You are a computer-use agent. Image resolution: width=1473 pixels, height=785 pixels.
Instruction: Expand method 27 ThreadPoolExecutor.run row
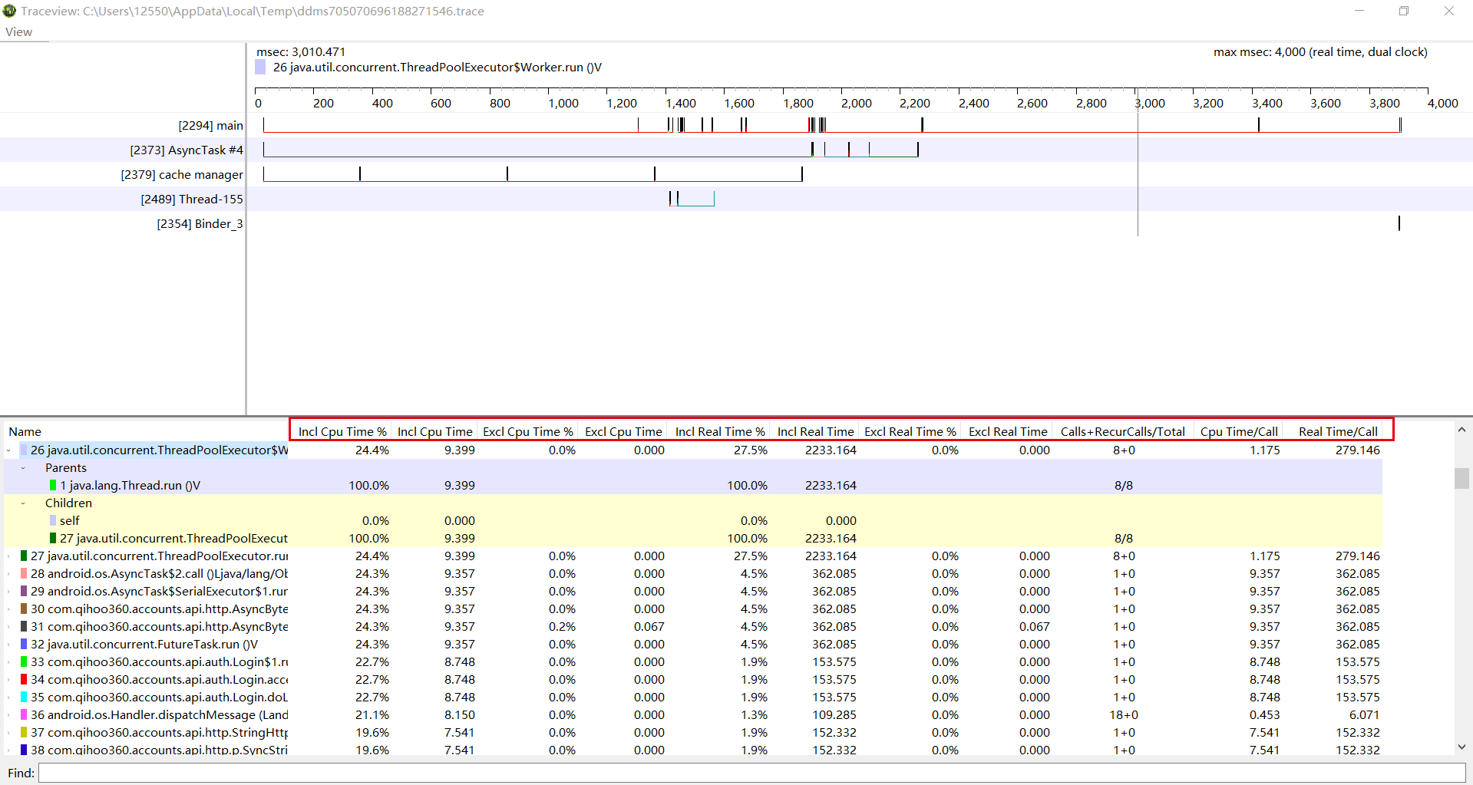(x=8, y=556)
